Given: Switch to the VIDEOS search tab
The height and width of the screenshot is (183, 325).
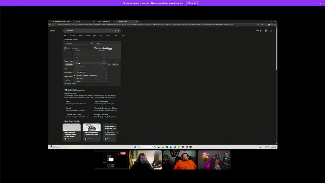Looking at the screenshot, I should click(88, 35).
